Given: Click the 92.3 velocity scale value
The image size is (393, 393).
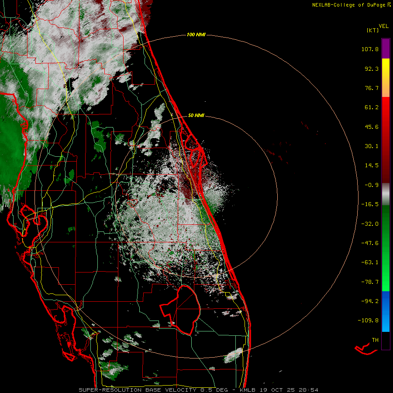Looking at the screenshot, I should point(372,69).
